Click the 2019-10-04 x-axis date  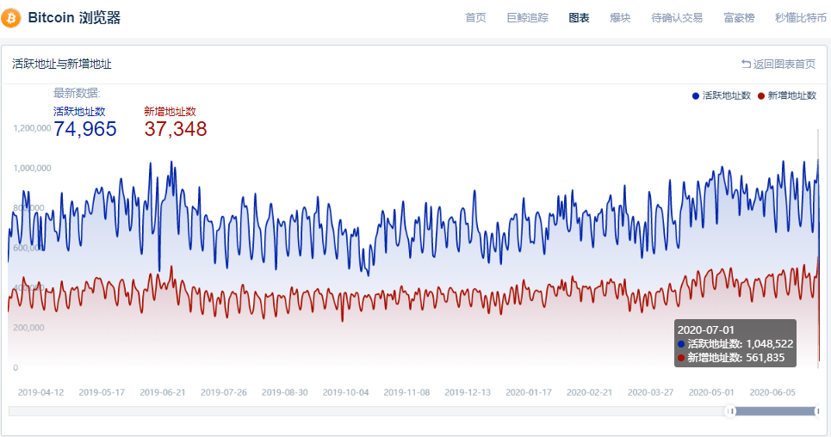(345, 392)
